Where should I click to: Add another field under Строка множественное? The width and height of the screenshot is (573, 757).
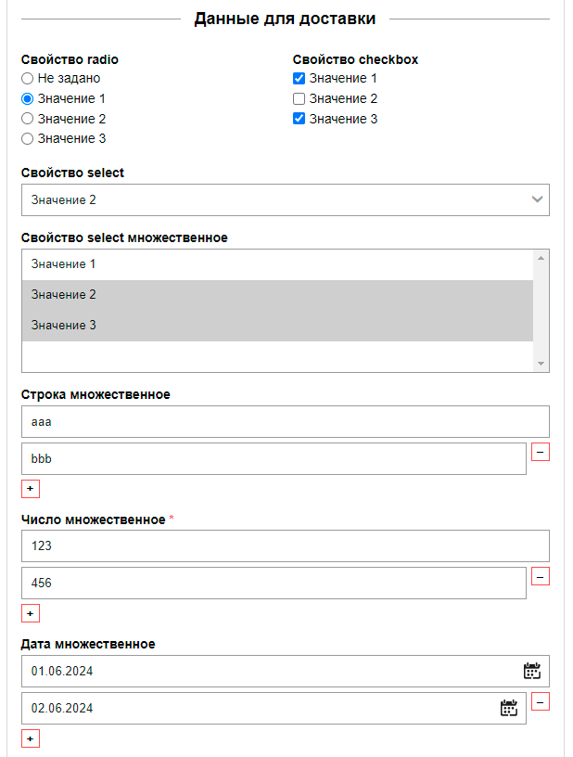[31, 488]
